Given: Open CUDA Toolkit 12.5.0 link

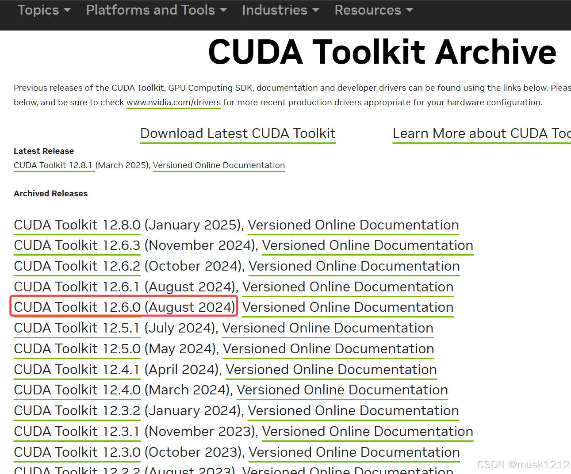Looking at the screenshot, I should pyautogui.click(x=77, y=349).
